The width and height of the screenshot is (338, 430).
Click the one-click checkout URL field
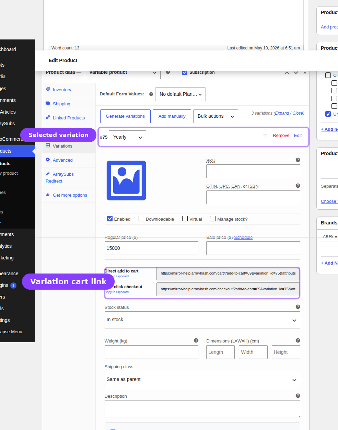tap(228, 289)
